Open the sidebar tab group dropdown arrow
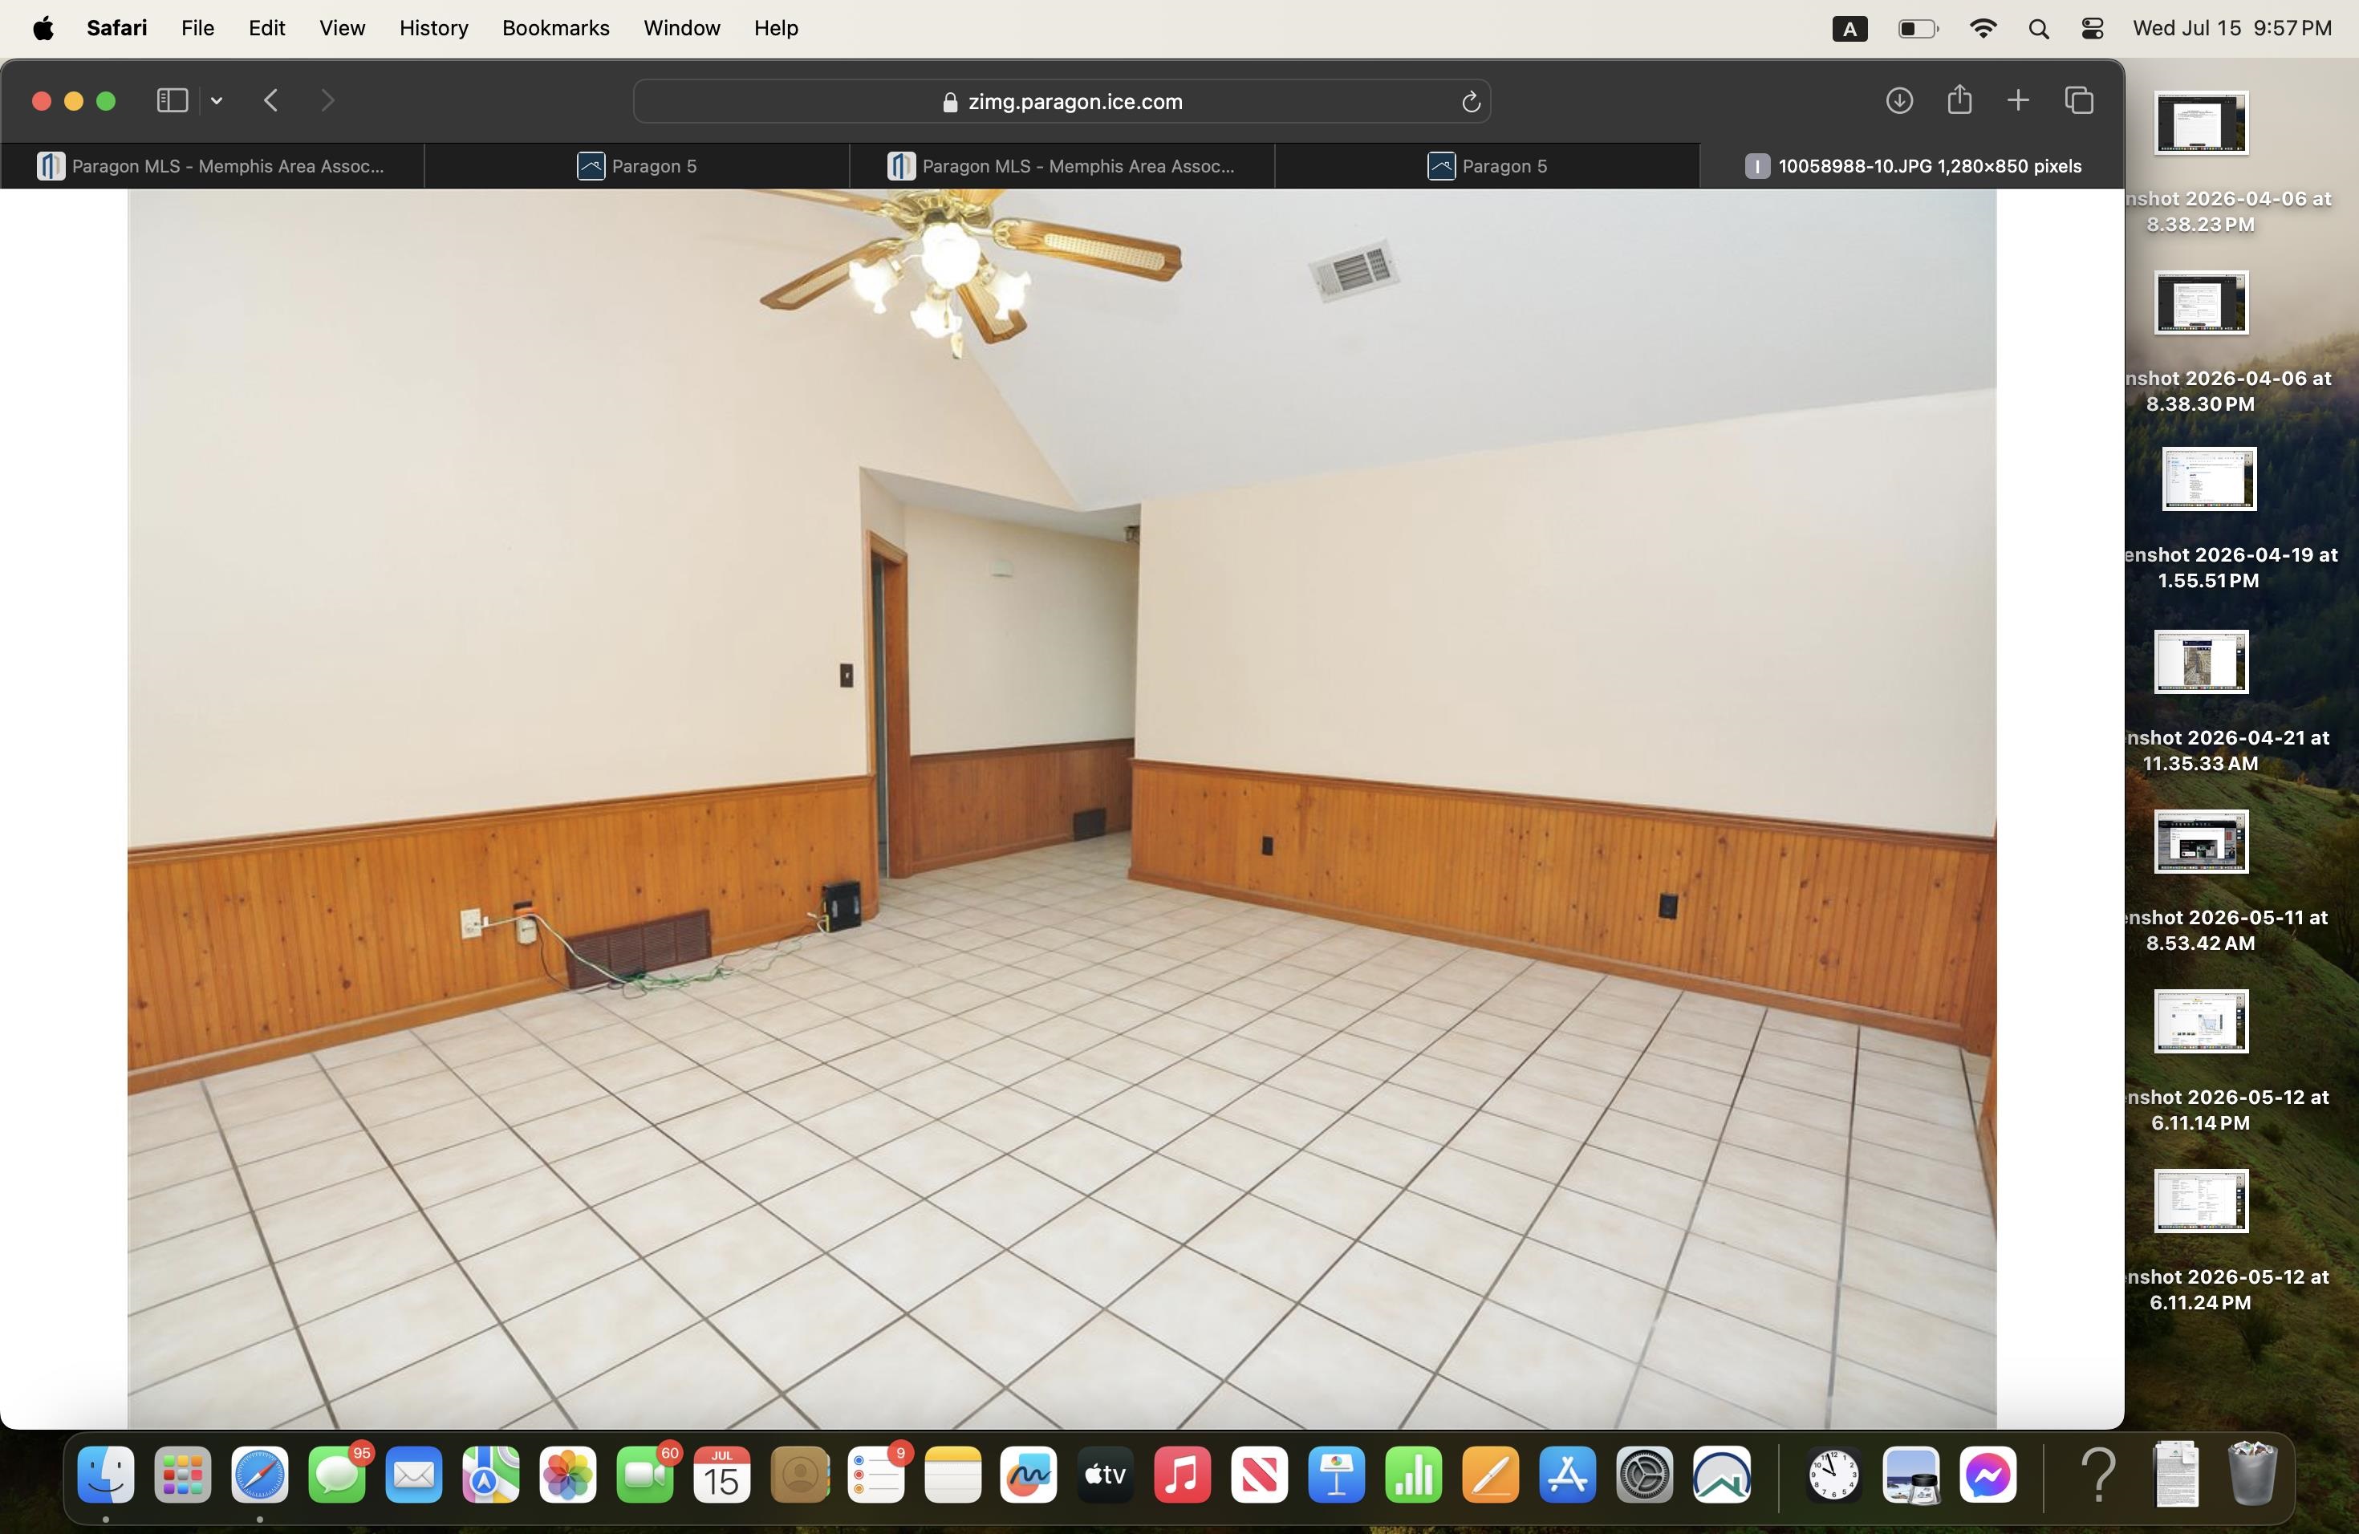Viewport: 2359px width, 1534px height. click(217, 100)
